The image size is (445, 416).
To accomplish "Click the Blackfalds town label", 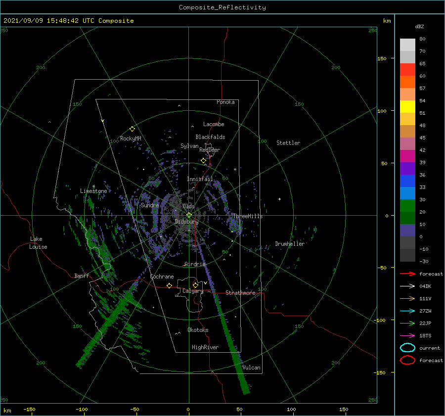I will tap(210, 137).
